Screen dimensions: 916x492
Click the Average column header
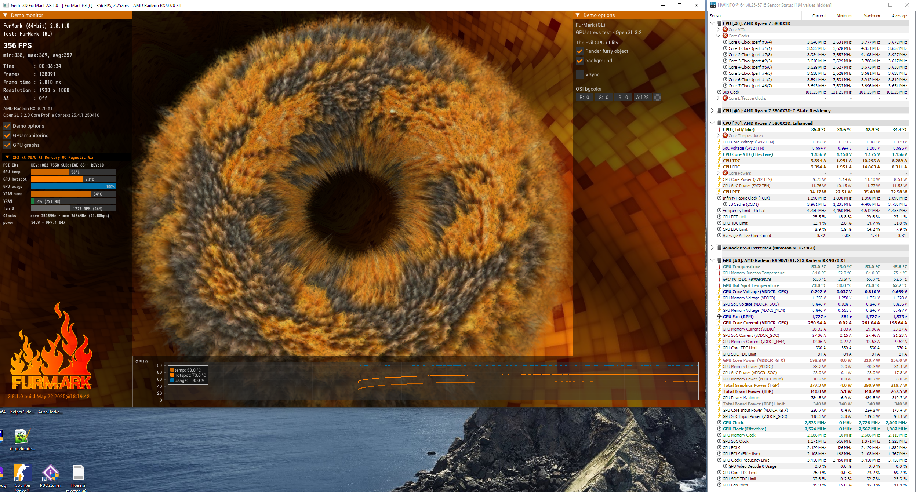coord(895,16)
